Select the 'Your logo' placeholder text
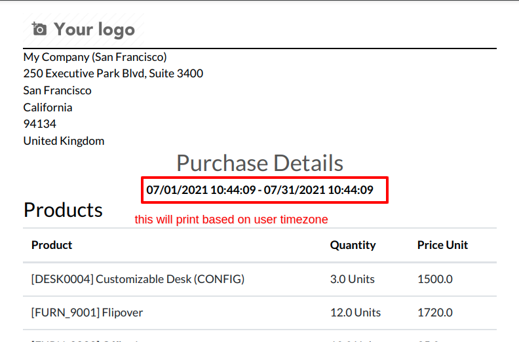The height and width of the screenshot is (342, 519). [x=94, y=29]
